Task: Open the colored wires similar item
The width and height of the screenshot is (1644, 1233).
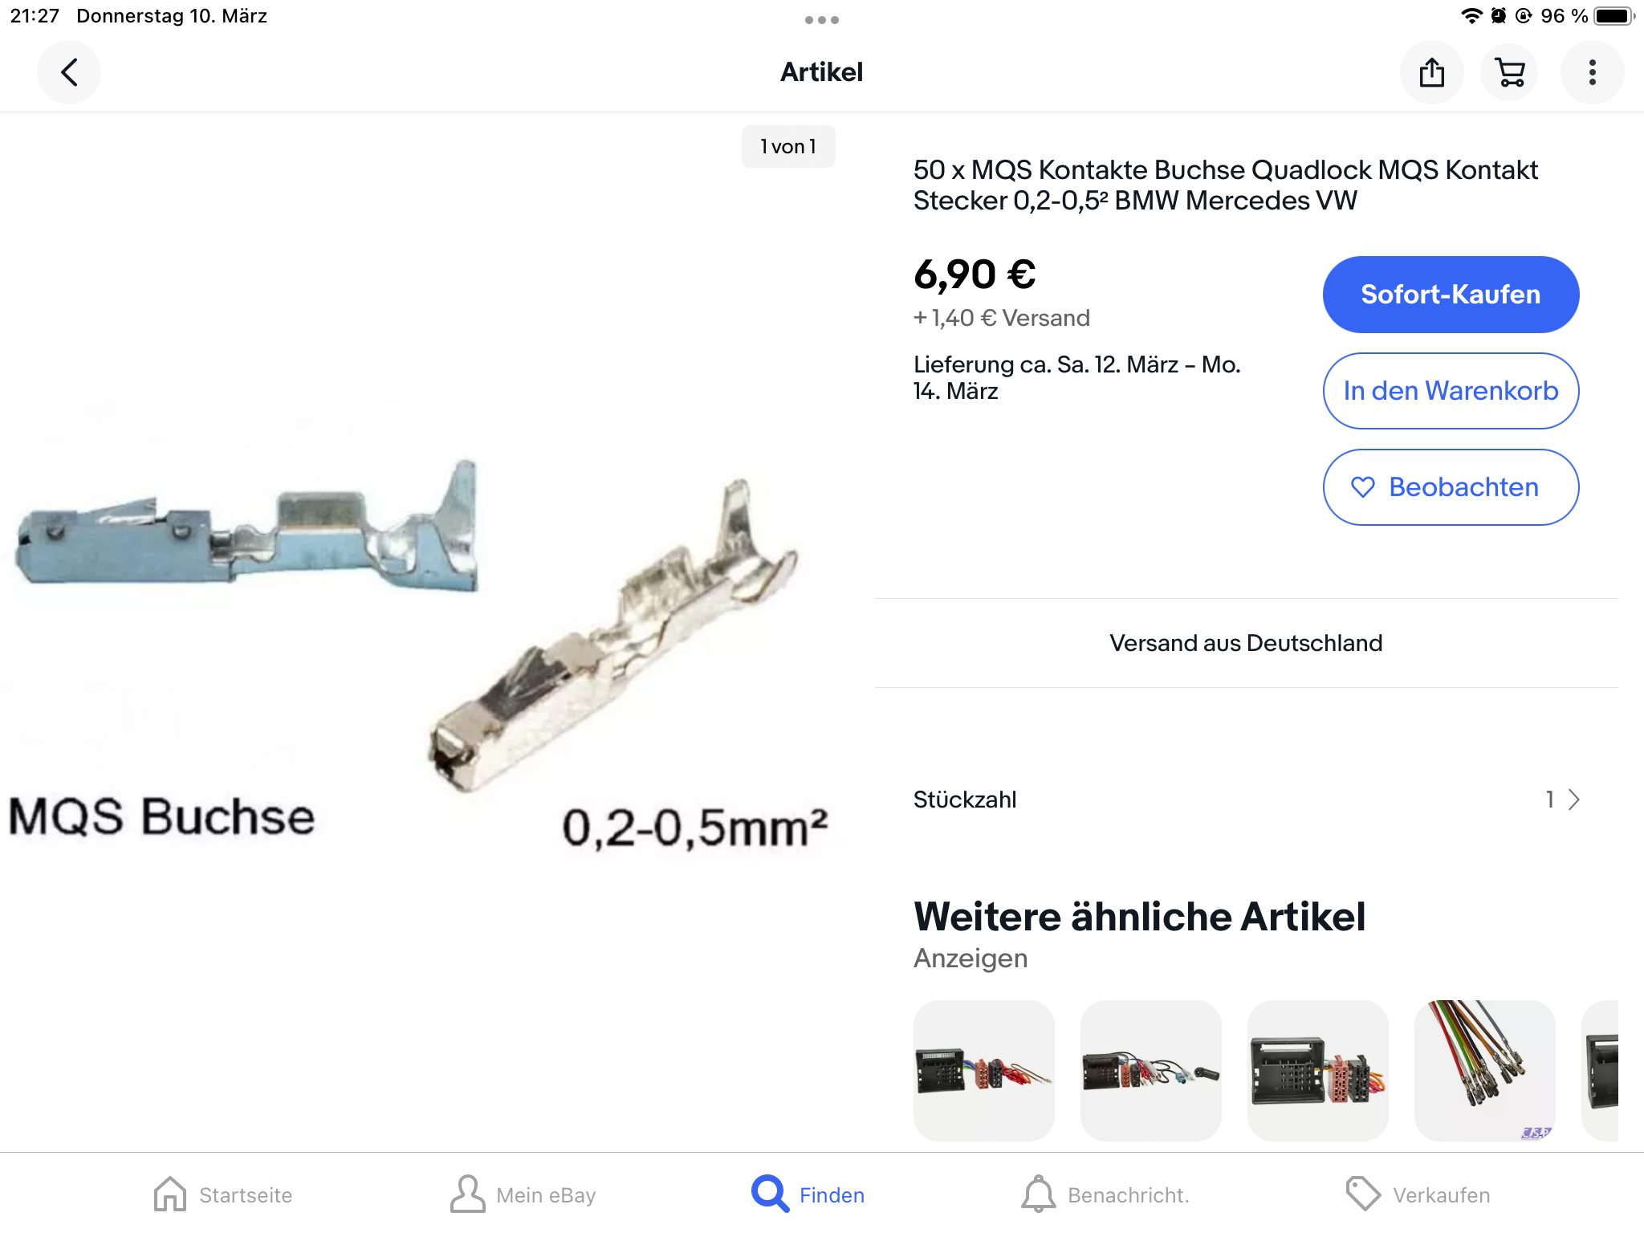Action: (1485, 1070)
